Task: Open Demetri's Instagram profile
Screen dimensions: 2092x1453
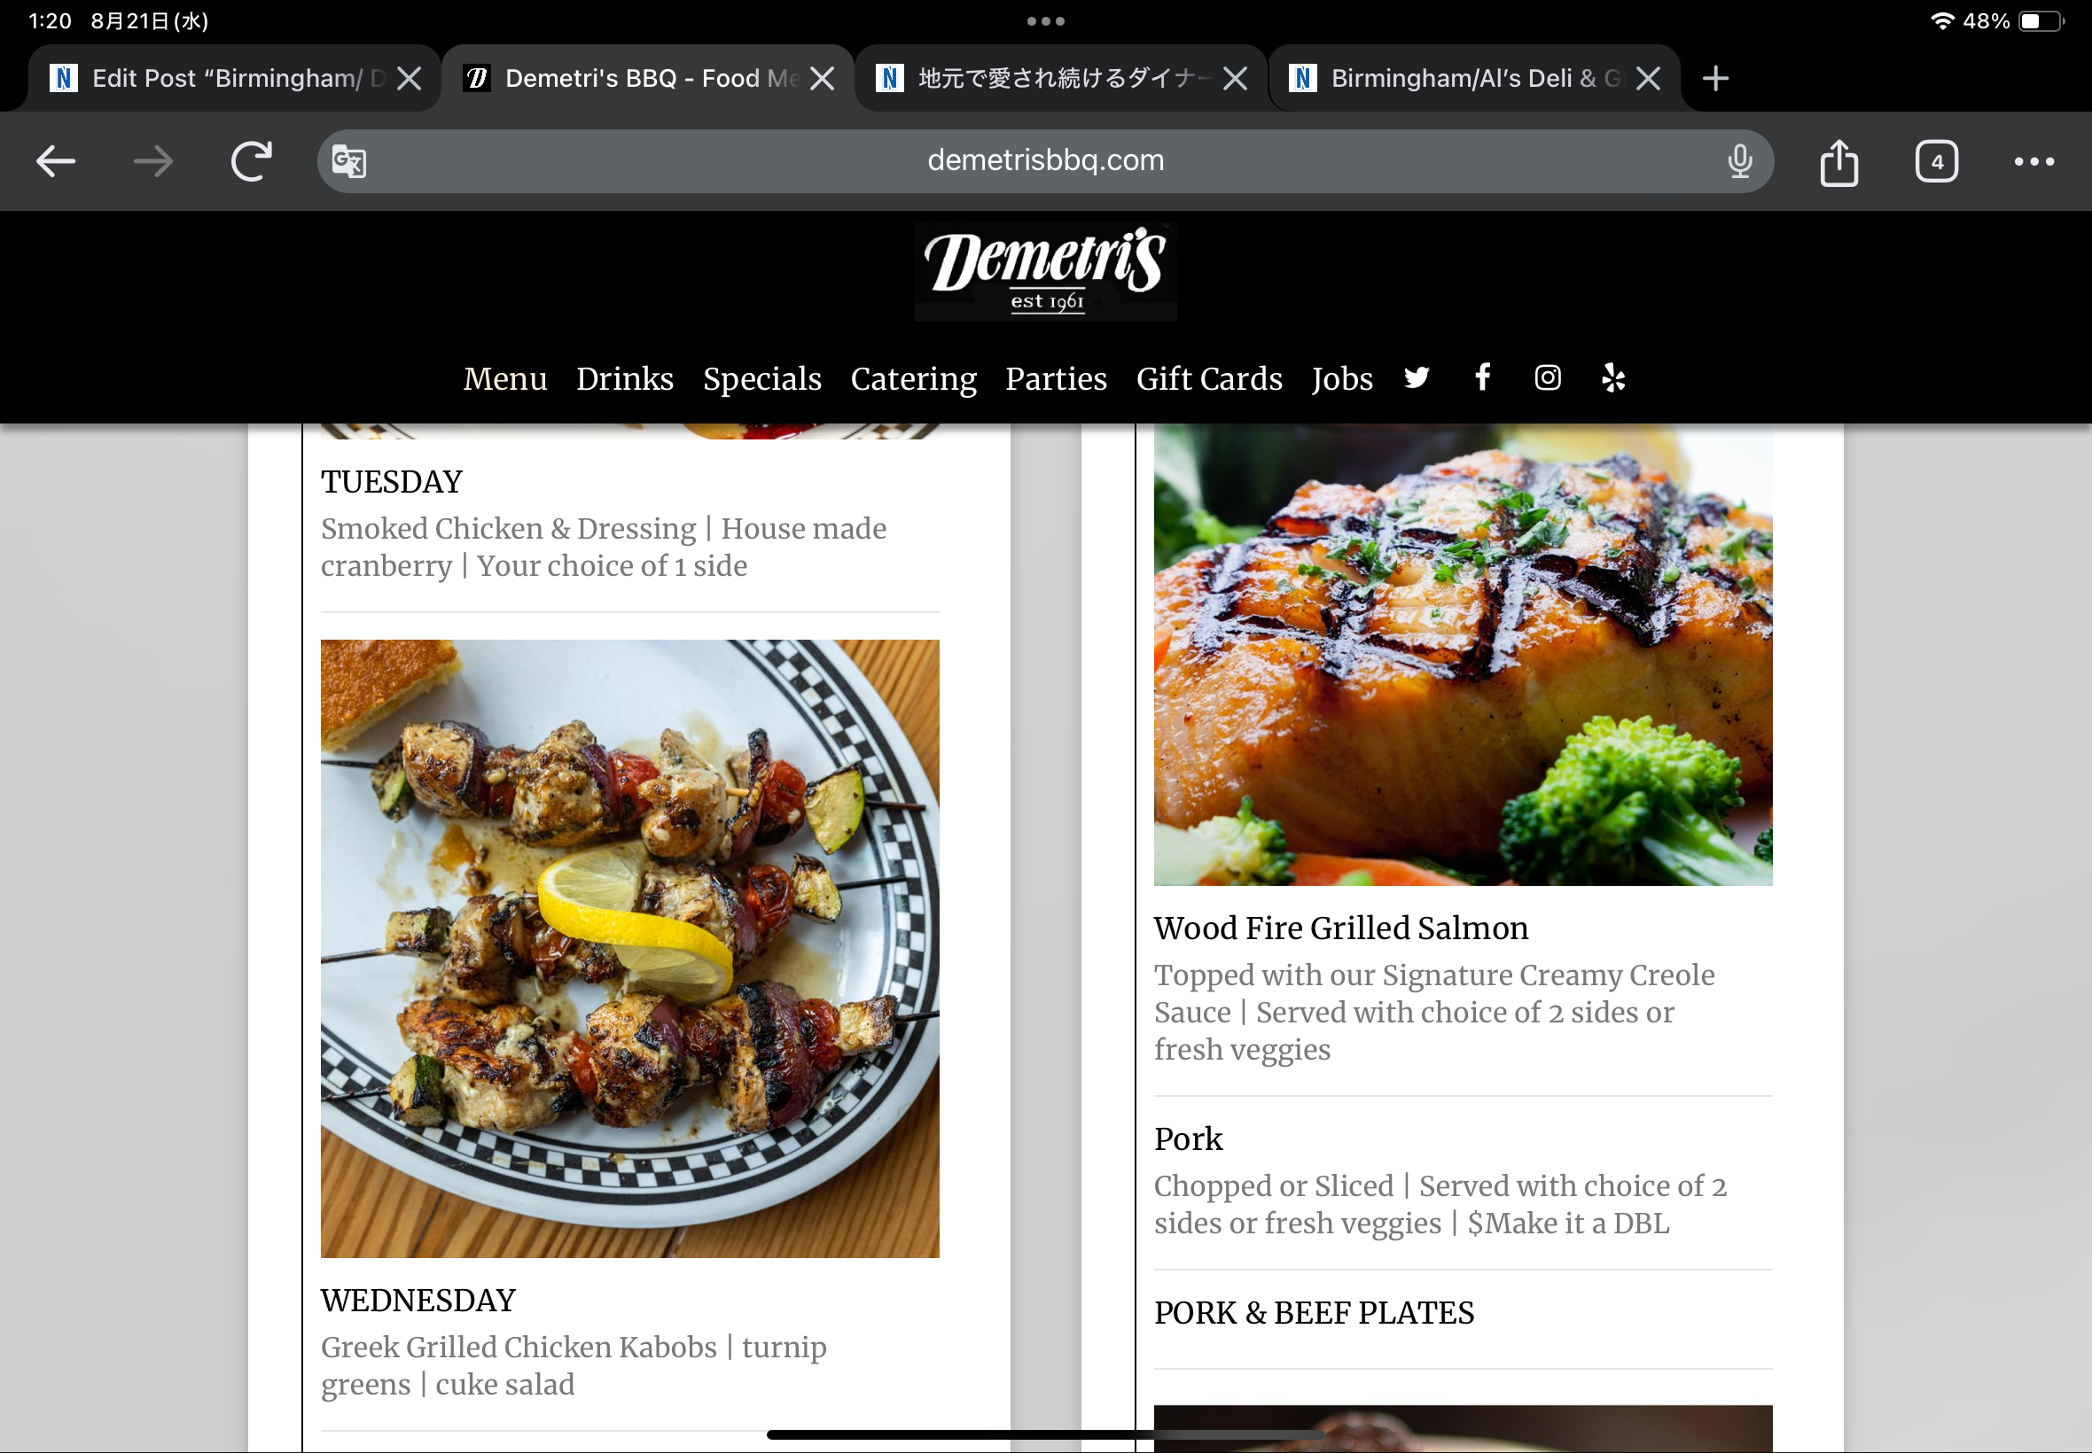Action: 1548,377
